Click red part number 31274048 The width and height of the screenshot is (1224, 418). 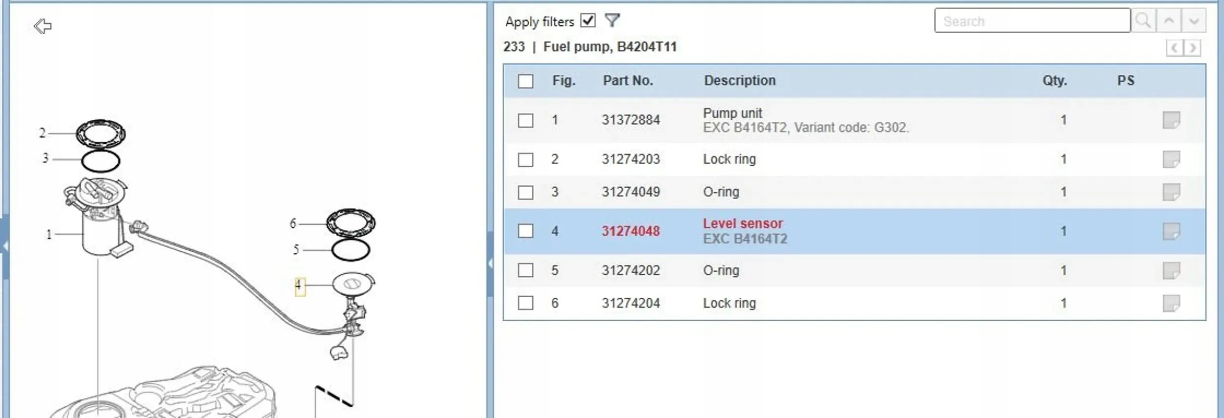tap(631, 231)
